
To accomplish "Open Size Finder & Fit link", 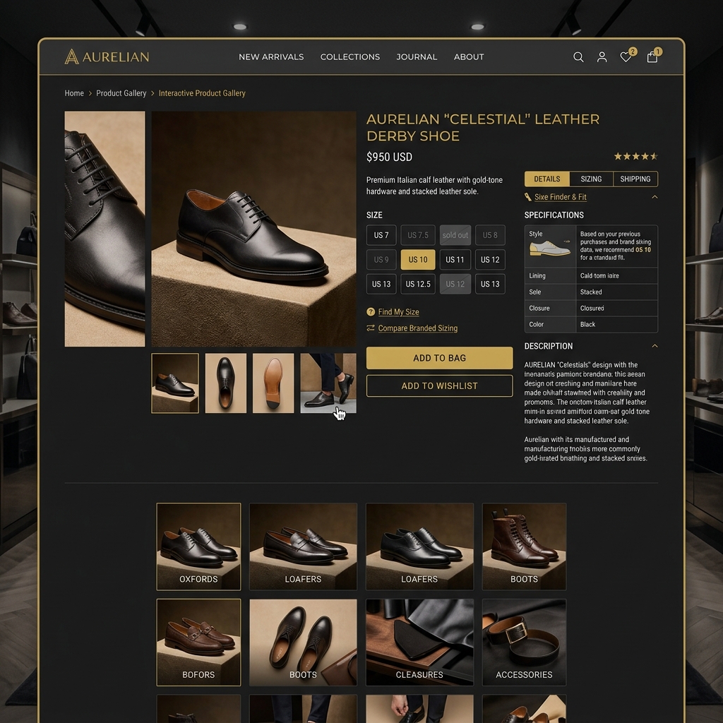I will click(560, 197).
